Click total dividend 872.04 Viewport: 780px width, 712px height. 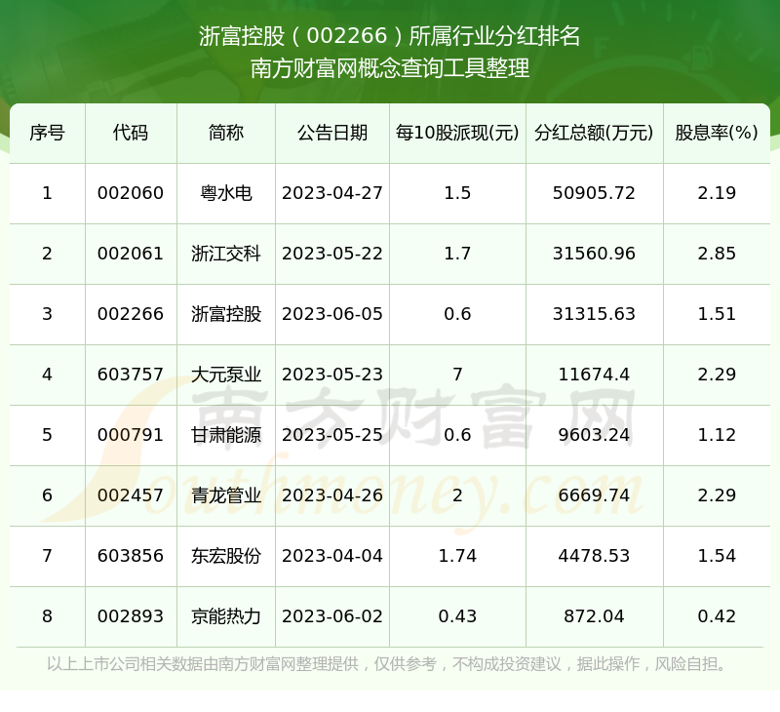594,616
